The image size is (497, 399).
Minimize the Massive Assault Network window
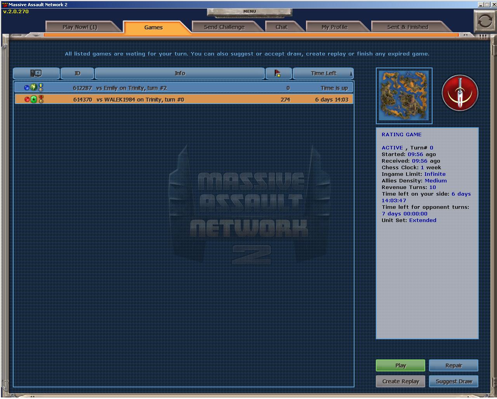[x=481, y=5]
